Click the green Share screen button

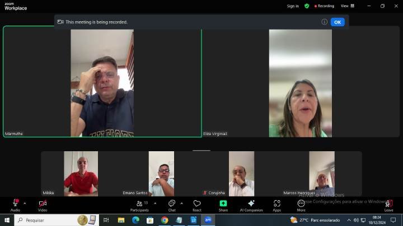pyautogui.click(x=223, y=205)
